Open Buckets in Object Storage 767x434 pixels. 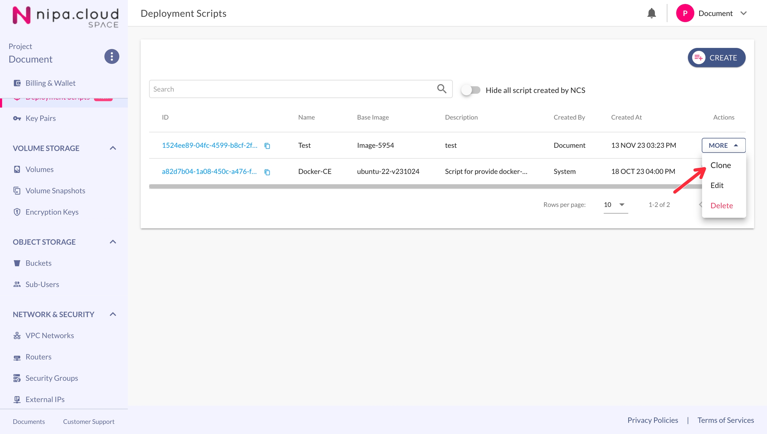pos(38,263)
